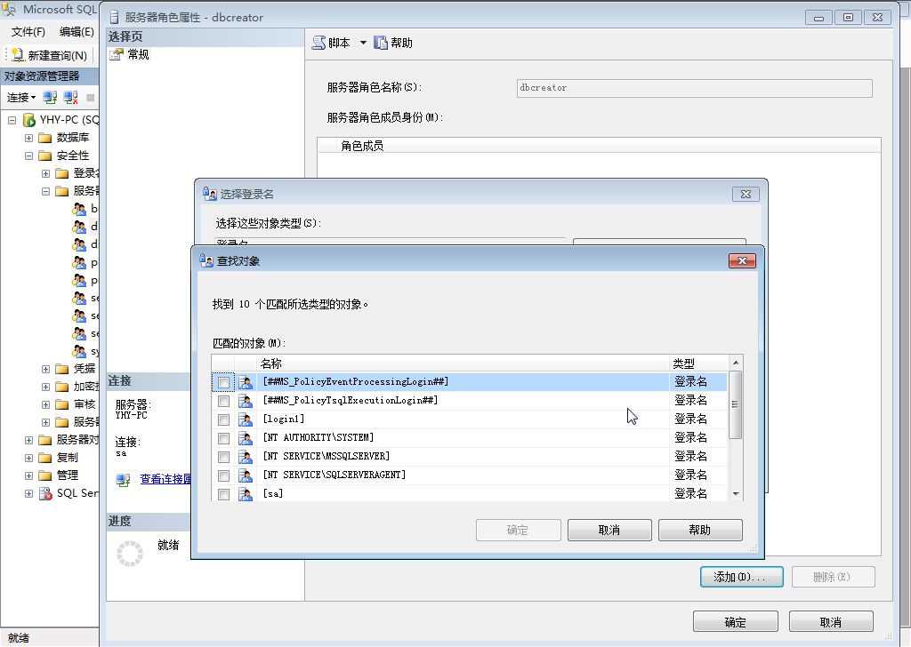Click the YHY-PC server node icon
The image size is (911, 647).
pos(29,120)
